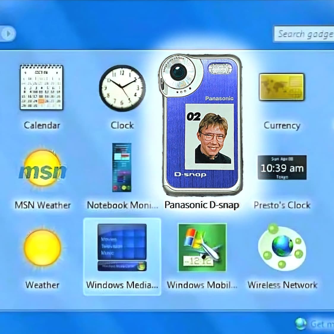The width and height of the screenshot is (334, 334).
Task: Click the MSN Weather sun icon
Action: tap(43, 168)
